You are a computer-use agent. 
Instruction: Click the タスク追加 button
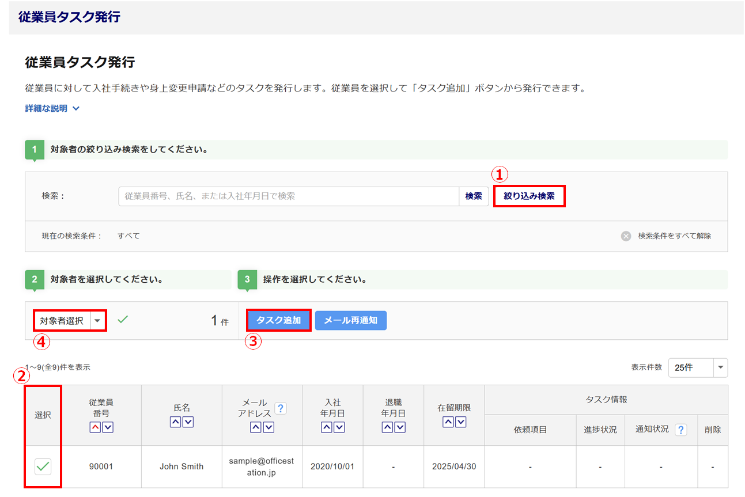279,320
